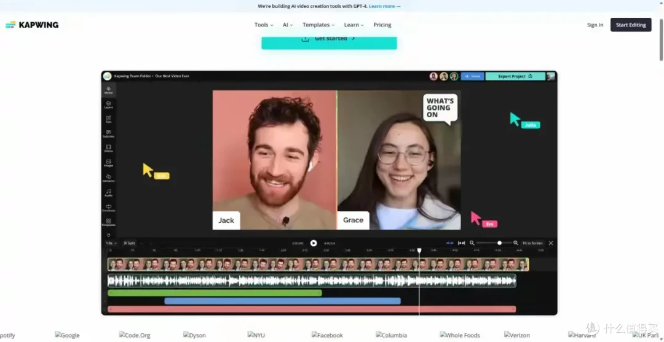664x342 pixels.
Task: Click the fit-to-width arrows icon on timeline
Action: tap(462, 243)
